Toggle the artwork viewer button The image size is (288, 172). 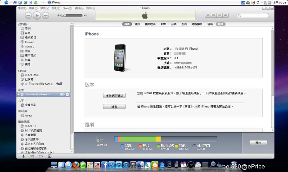49,156
